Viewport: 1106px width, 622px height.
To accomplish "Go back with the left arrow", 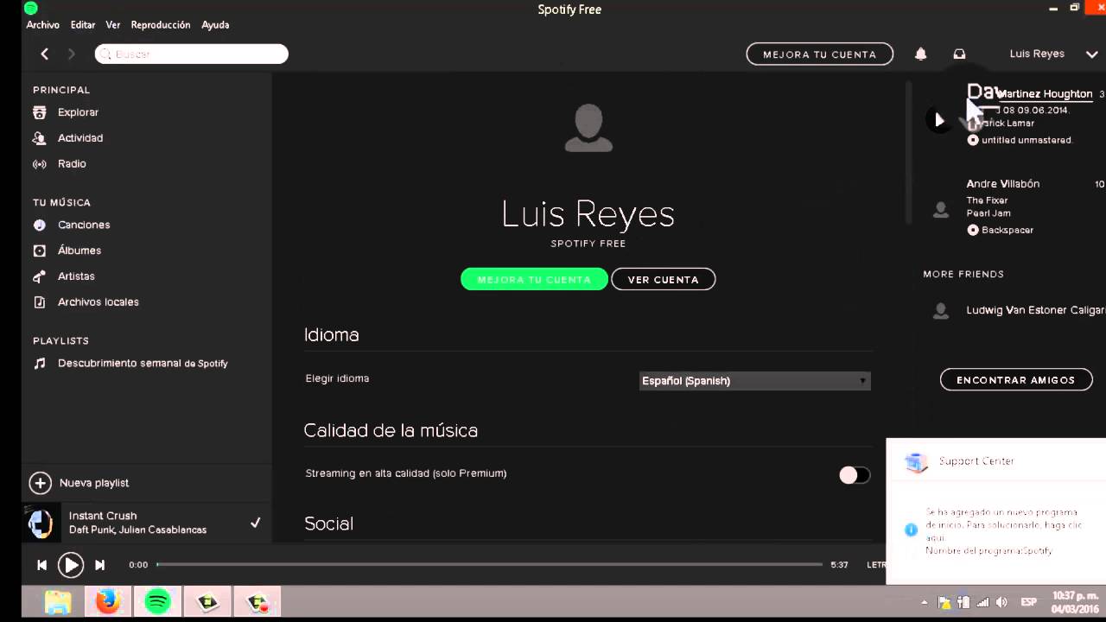I will coord(45,54).
